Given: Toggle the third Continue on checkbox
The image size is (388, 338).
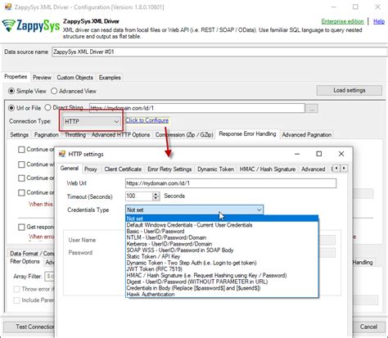Looking at the screenshot, I should point(21,178).
